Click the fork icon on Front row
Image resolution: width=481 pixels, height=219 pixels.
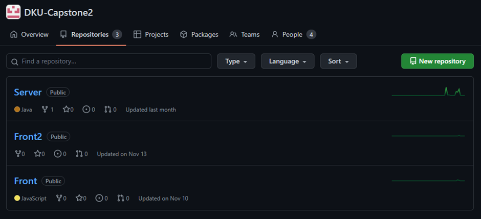pos(59,198)
